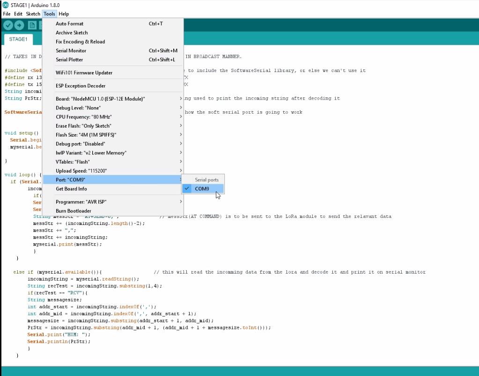This screenshot has width=479, height=376.
Task: Expand Upload Speed 115200 submenu
Action: [x=113, y=171]
